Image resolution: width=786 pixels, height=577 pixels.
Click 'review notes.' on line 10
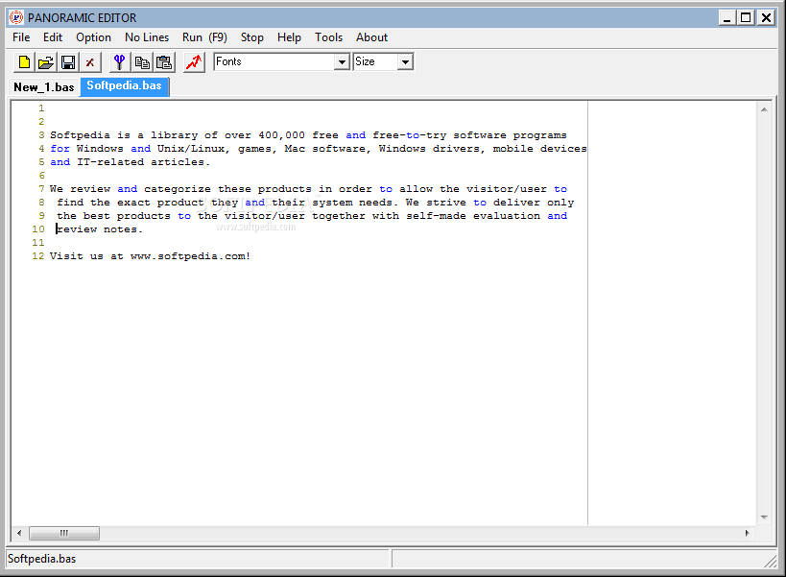100,229
